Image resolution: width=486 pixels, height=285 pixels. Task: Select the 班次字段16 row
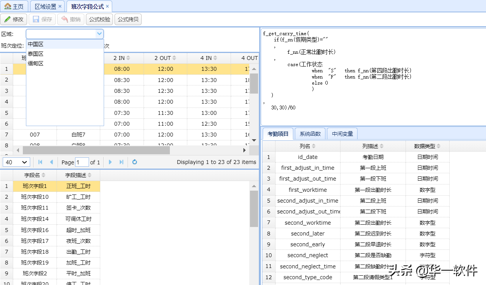click(x=50, y=230)
